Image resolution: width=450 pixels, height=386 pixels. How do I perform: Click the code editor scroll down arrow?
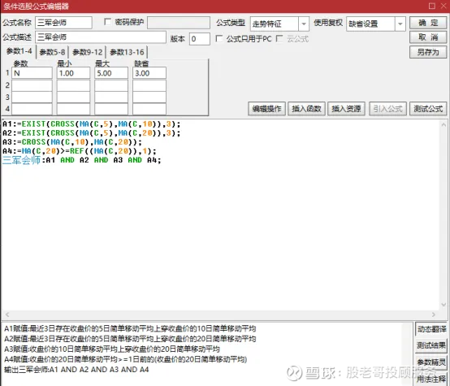pos(444,305)
